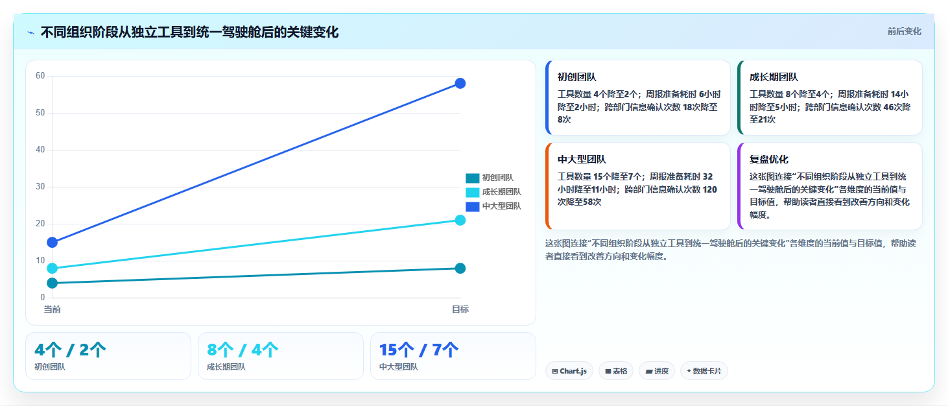
Task: Click the 前后变化 label in header
Action: pos(904,32)
